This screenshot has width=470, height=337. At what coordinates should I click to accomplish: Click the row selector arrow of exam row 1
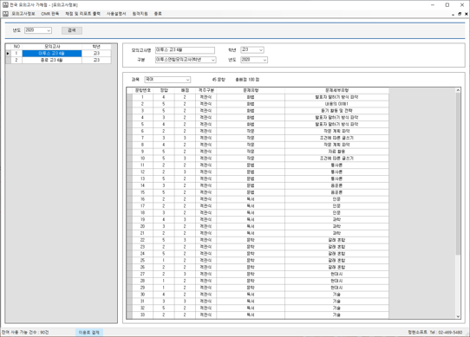point(8,54)
